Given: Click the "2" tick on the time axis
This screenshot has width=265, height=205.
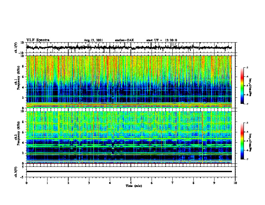Looking at the screenshot, I should [68, 183].
